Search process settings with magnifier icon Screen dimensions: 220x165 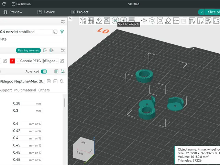pos(62,81)
